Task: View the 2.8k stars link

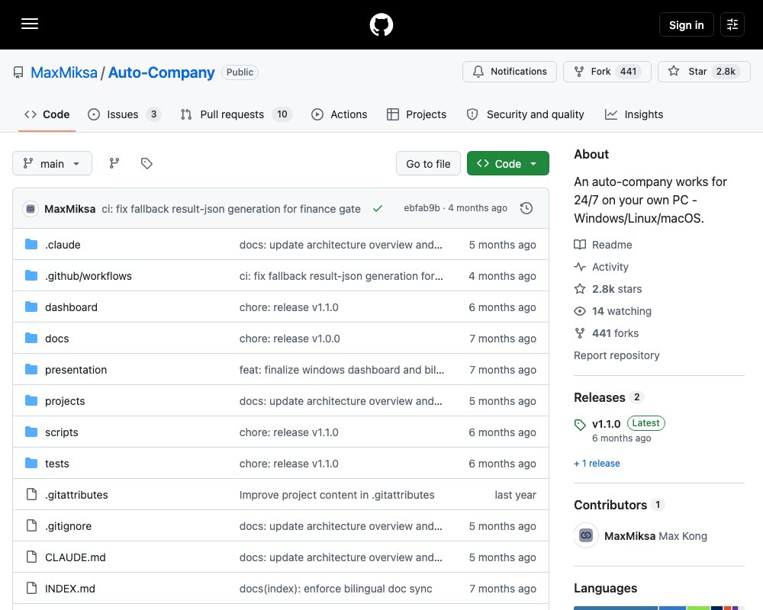Action: click(x=608, y=289)
